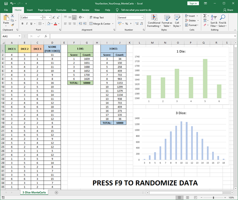Click the Orientation angled text icon
Screen dimensions: 238x200
click(80, 17)
